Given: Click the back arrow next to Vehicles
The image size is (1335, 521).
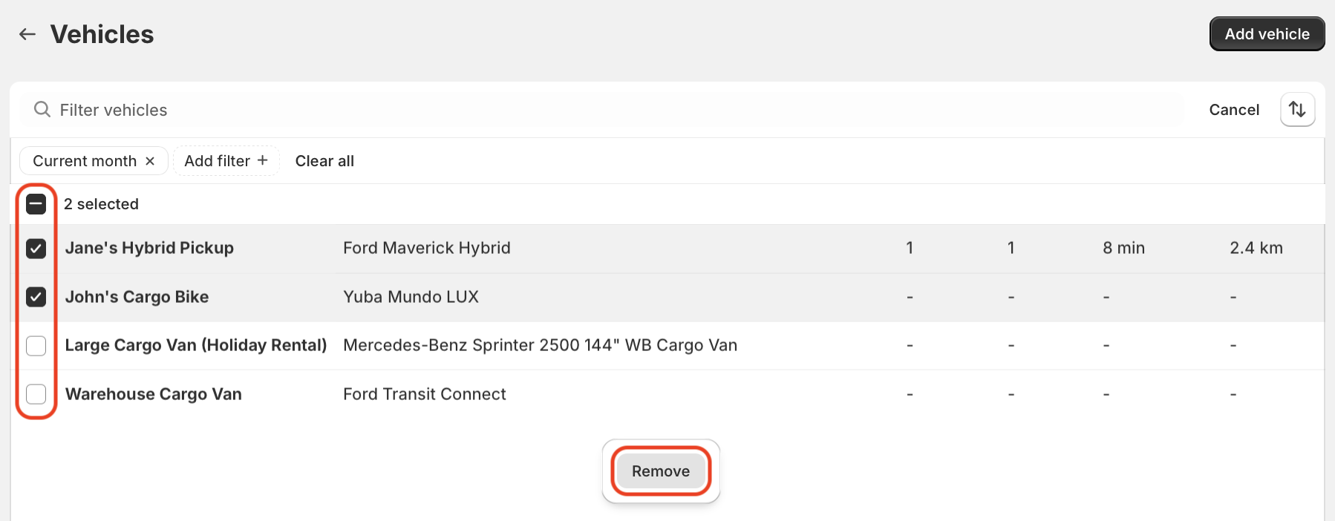Looking at the screenshot, I should (27, 34).
